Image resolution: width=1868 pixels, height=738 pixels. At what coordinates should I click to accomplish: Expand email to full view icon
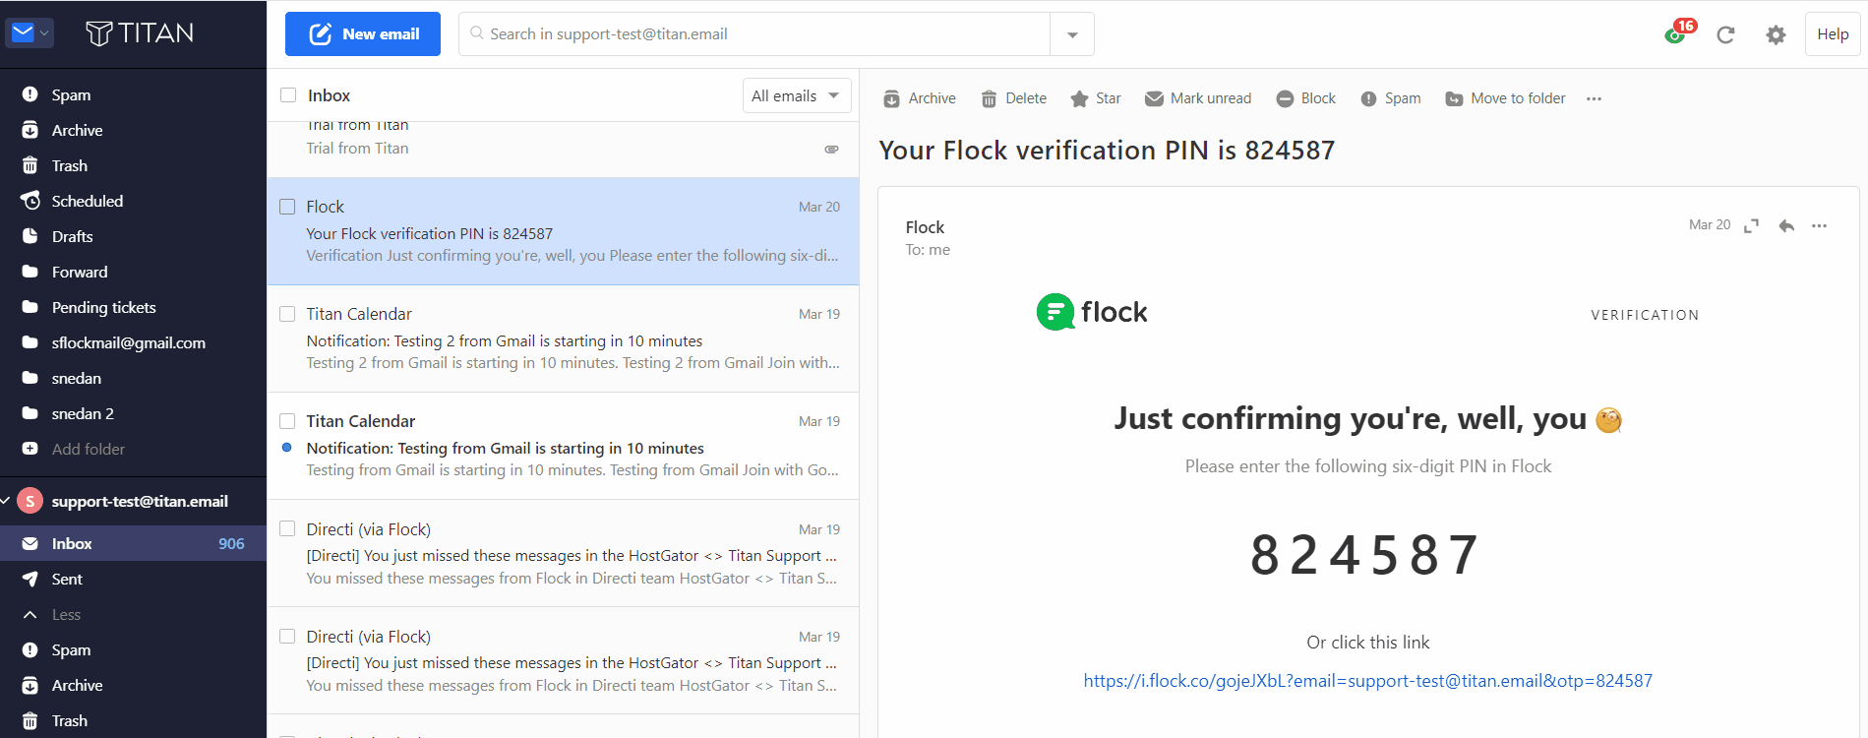[1751, 226]
